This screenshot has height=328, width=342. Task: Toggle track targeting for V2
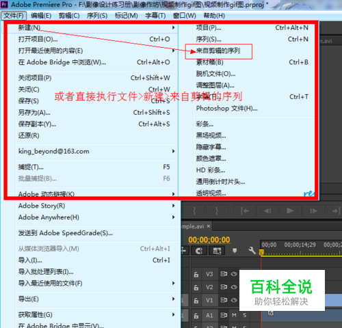click(209, 287)
